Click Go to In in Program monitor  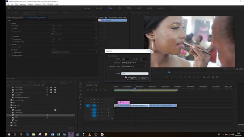click(181, 77)
